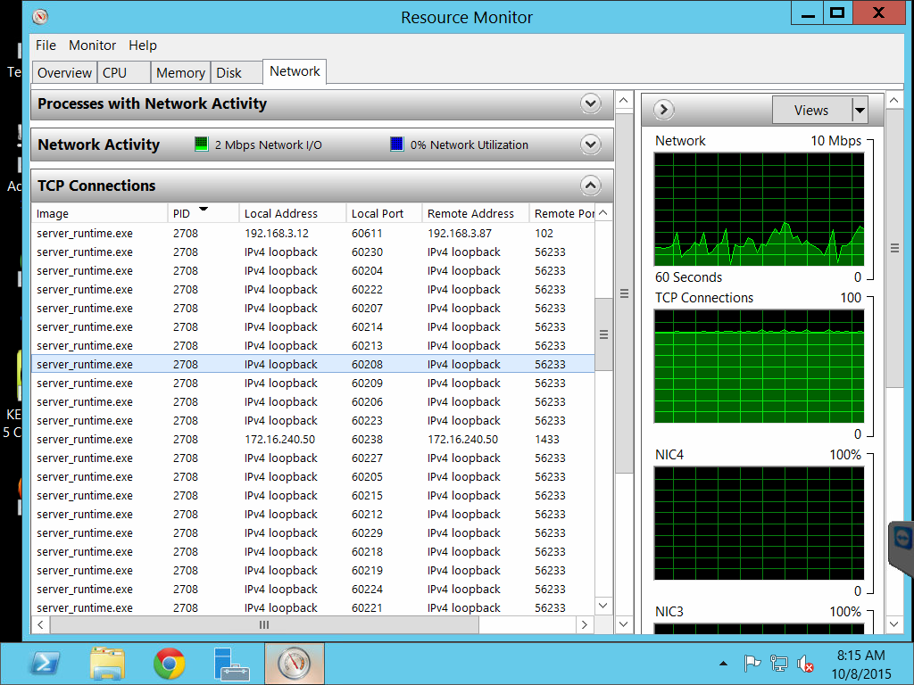Select row with local port 60230
This screenshot has height=685, width=914.
[313, 252]
